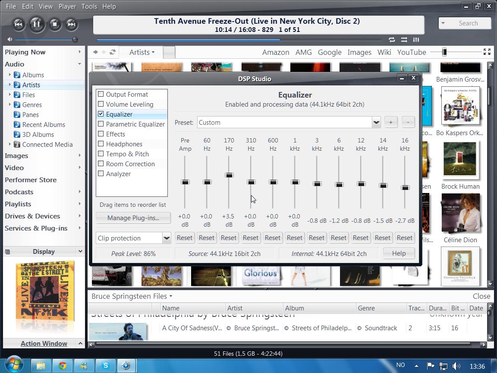Viewport: 497px width, 373px height.
Task: Click the 16 kHz equalizer slider
Action: (x=405, y=187)
